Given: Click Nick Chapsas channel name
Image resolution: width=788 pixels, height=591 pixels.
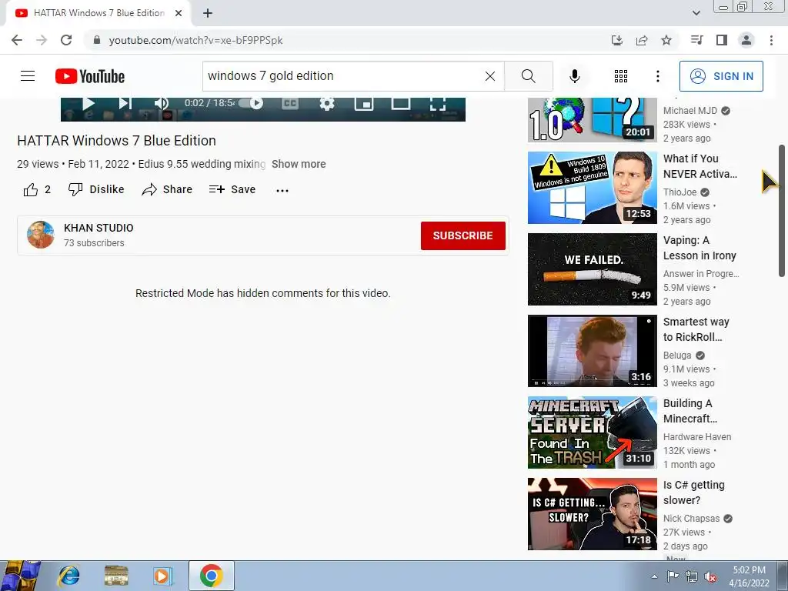Looking at the screenshot, I should (691, 518).
